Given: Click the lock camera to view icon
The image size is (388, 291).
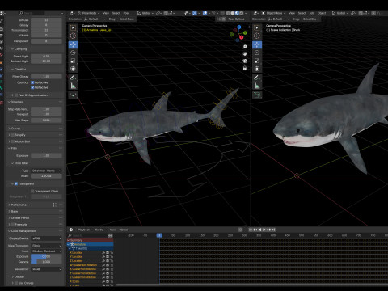Looking at the screenshot, I should pyautogui.click(x=245, y=68).
